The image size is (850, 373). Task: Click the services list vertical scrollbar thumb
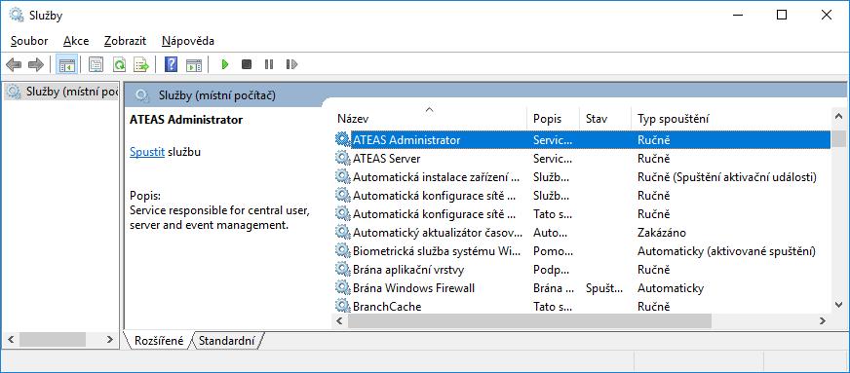[838, 138]
